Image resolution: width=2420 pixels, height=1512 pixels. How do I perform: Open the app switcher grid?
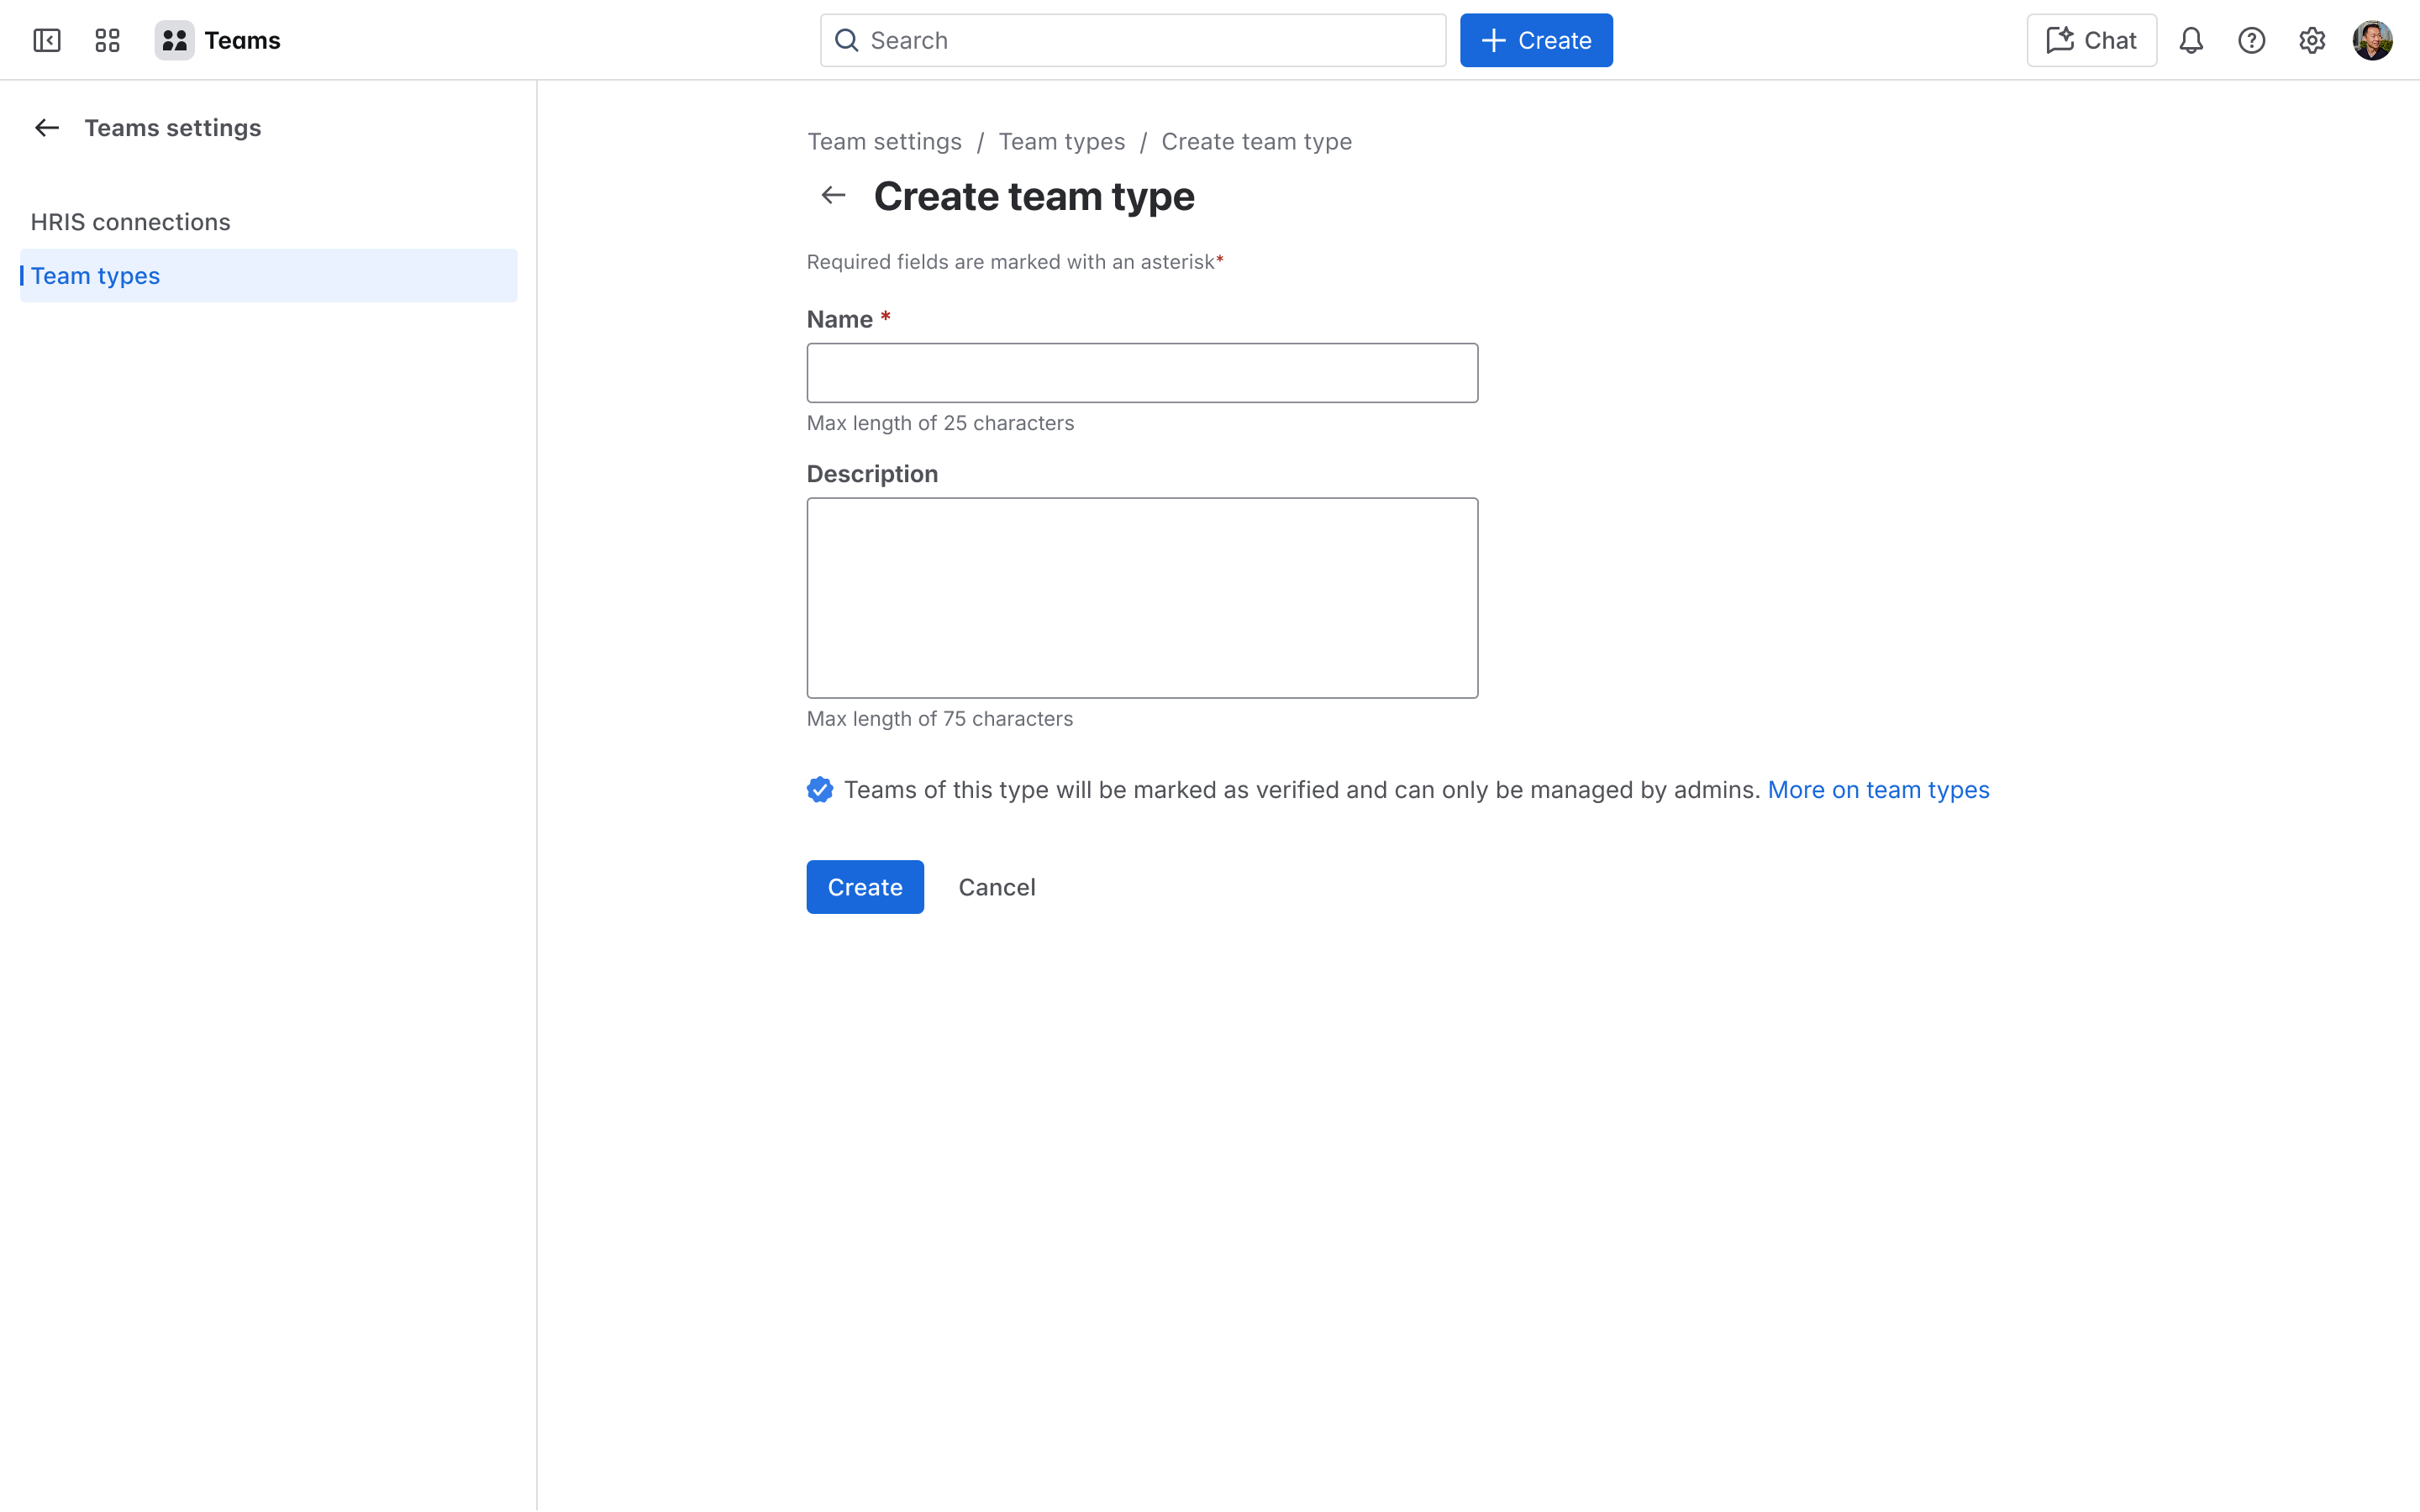[108, 40]
